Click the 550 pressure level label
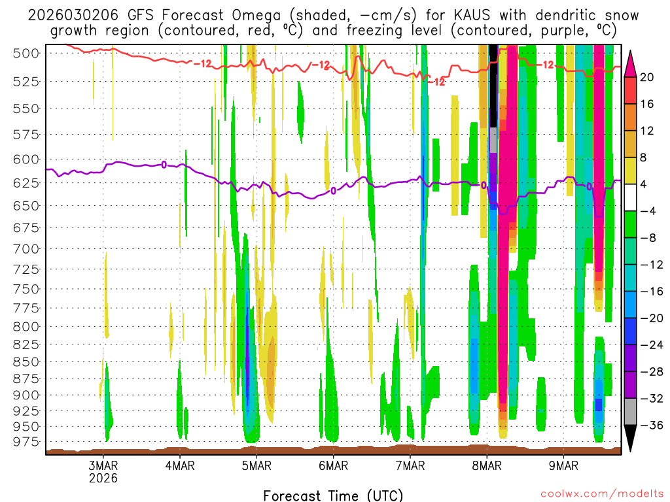The height and width of the screenshot is (502, 670). click(26, 109)
